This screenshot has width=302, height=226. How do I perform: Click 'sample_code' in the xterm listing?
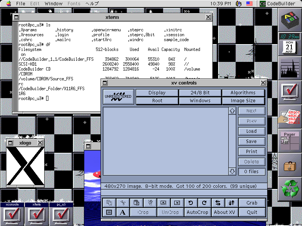click(x=176, y=40)
